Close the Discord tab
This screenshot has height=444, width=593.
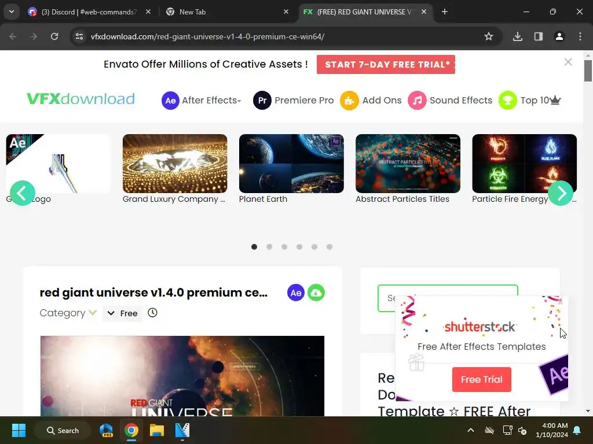pyautogui.click(x=148, y=12)
